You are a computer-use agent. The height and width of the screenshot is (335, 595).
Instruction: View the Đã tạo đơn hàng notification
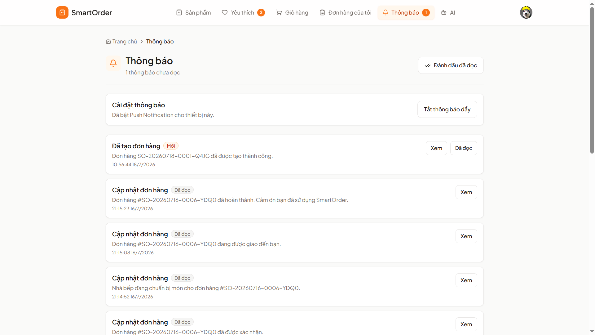click(x=436, y=148)
